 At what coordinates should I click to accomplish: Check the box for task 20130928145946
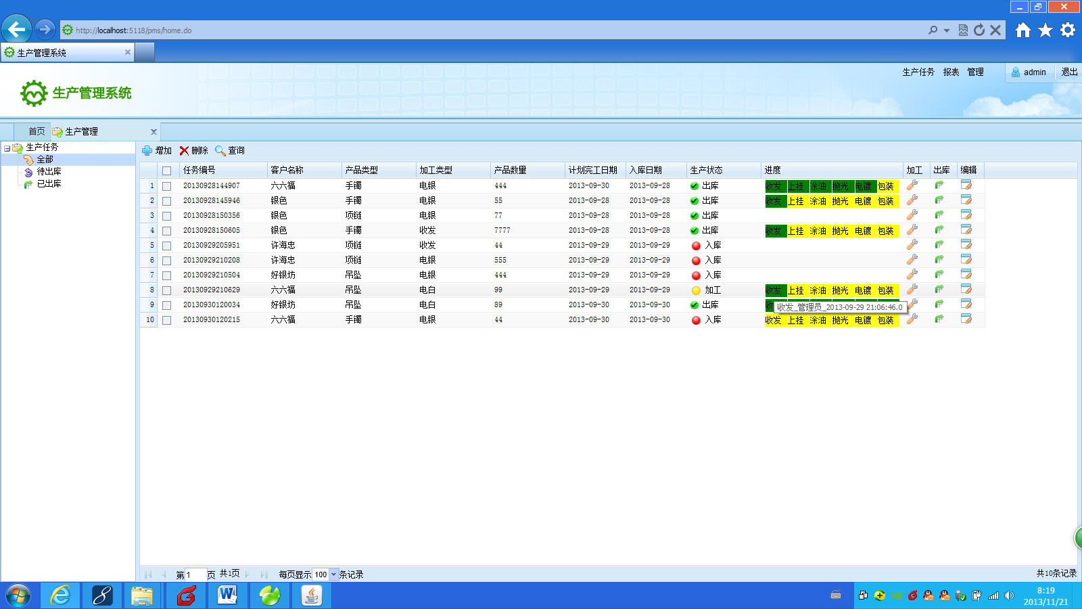pos(166,201)
